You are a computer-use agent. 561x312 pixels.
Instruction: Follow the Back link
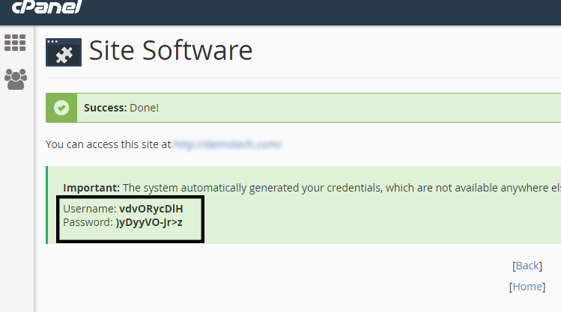click(x=527, y=266)
